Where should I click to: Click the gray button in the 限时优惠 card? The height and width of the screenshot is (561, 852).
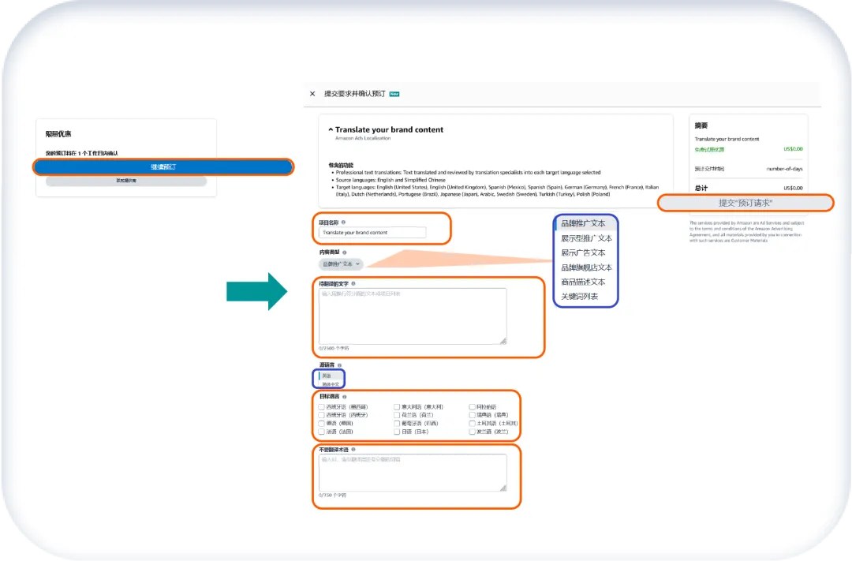click(126, 181)
